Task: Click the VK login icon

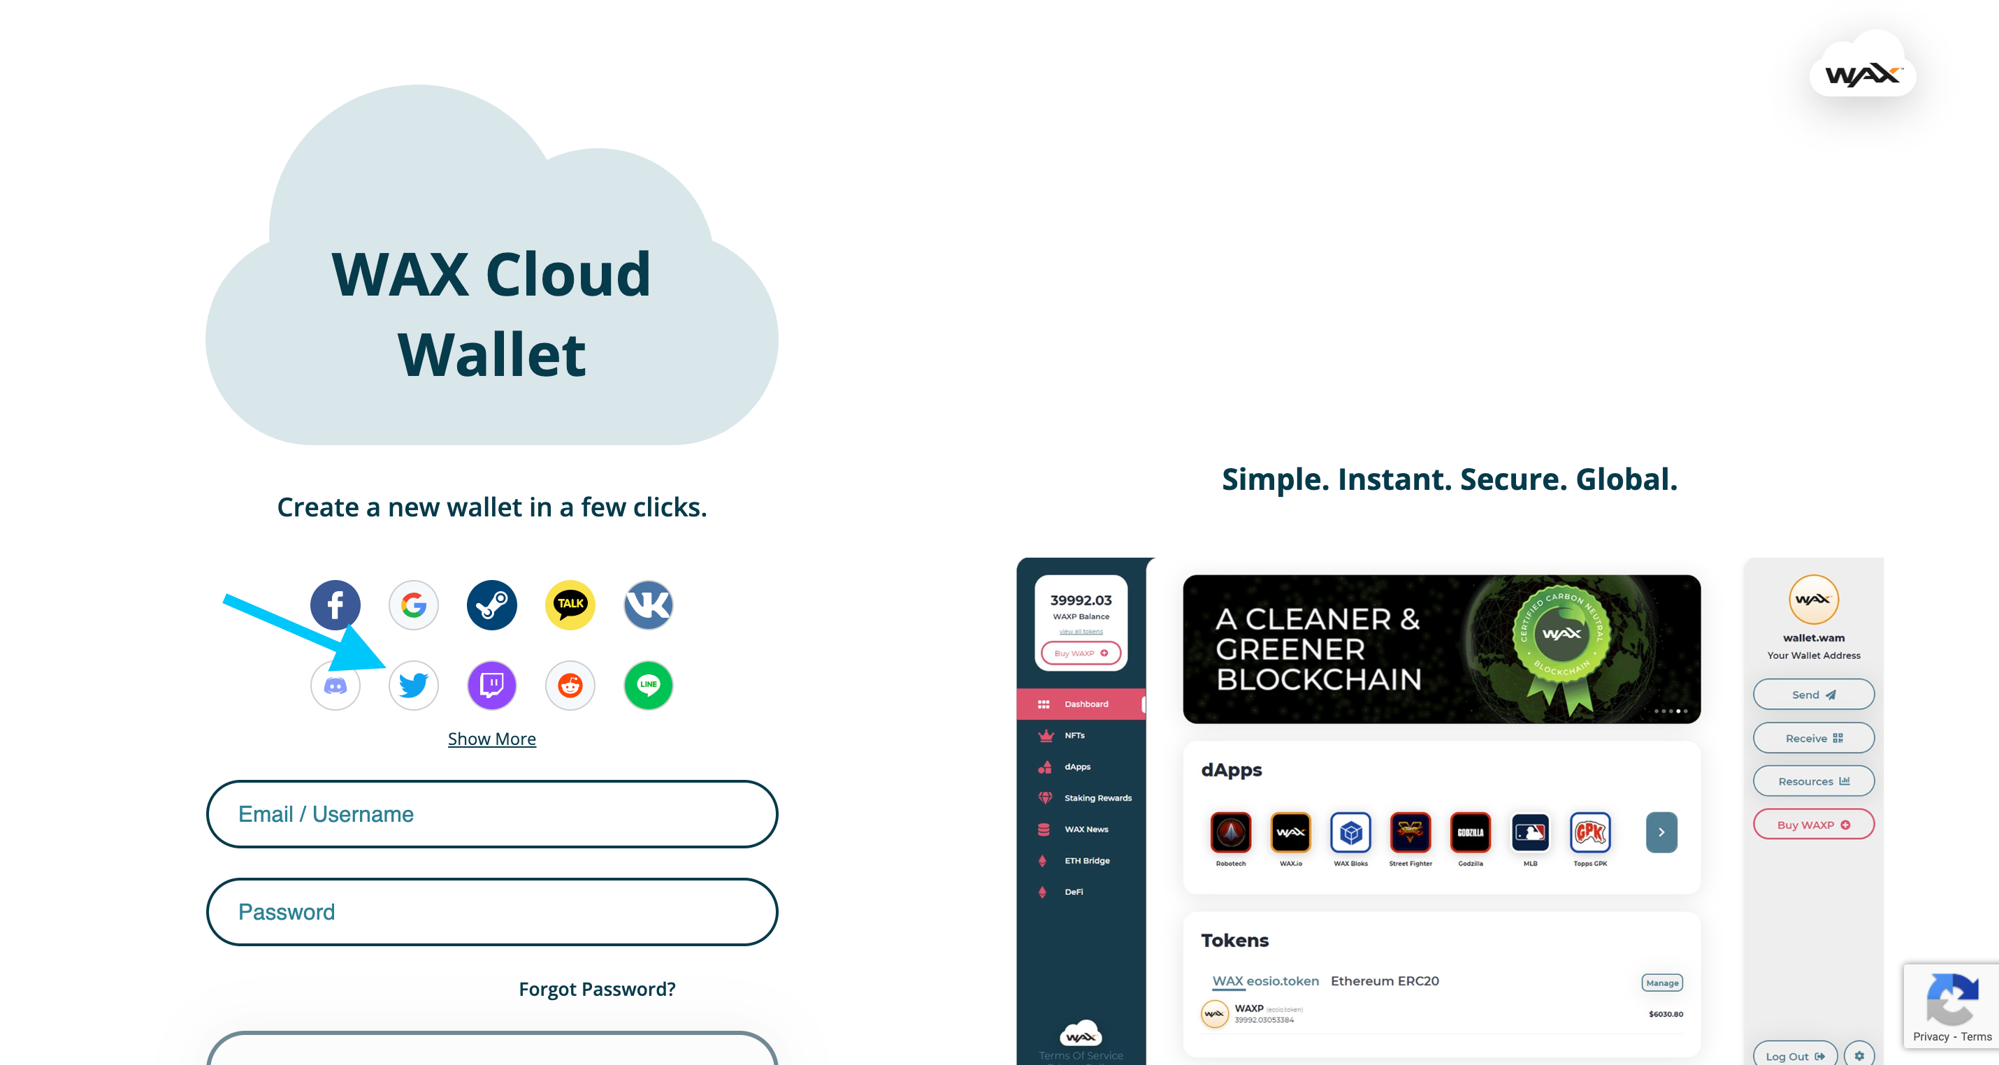Action: pyautogui.click(x=649, y=605)
